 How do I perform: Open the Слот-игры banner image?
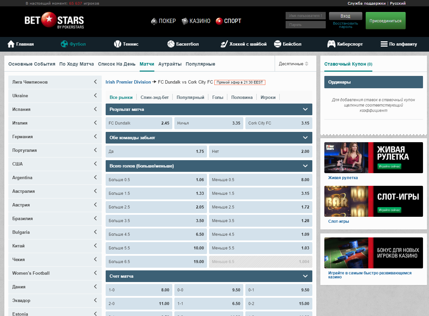373,201
